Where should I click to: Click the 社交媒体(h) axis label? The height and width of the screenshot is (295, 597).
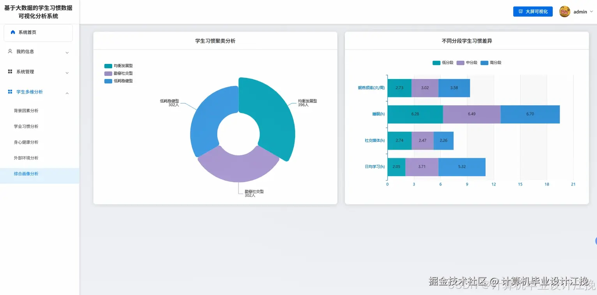click(375, 141)
